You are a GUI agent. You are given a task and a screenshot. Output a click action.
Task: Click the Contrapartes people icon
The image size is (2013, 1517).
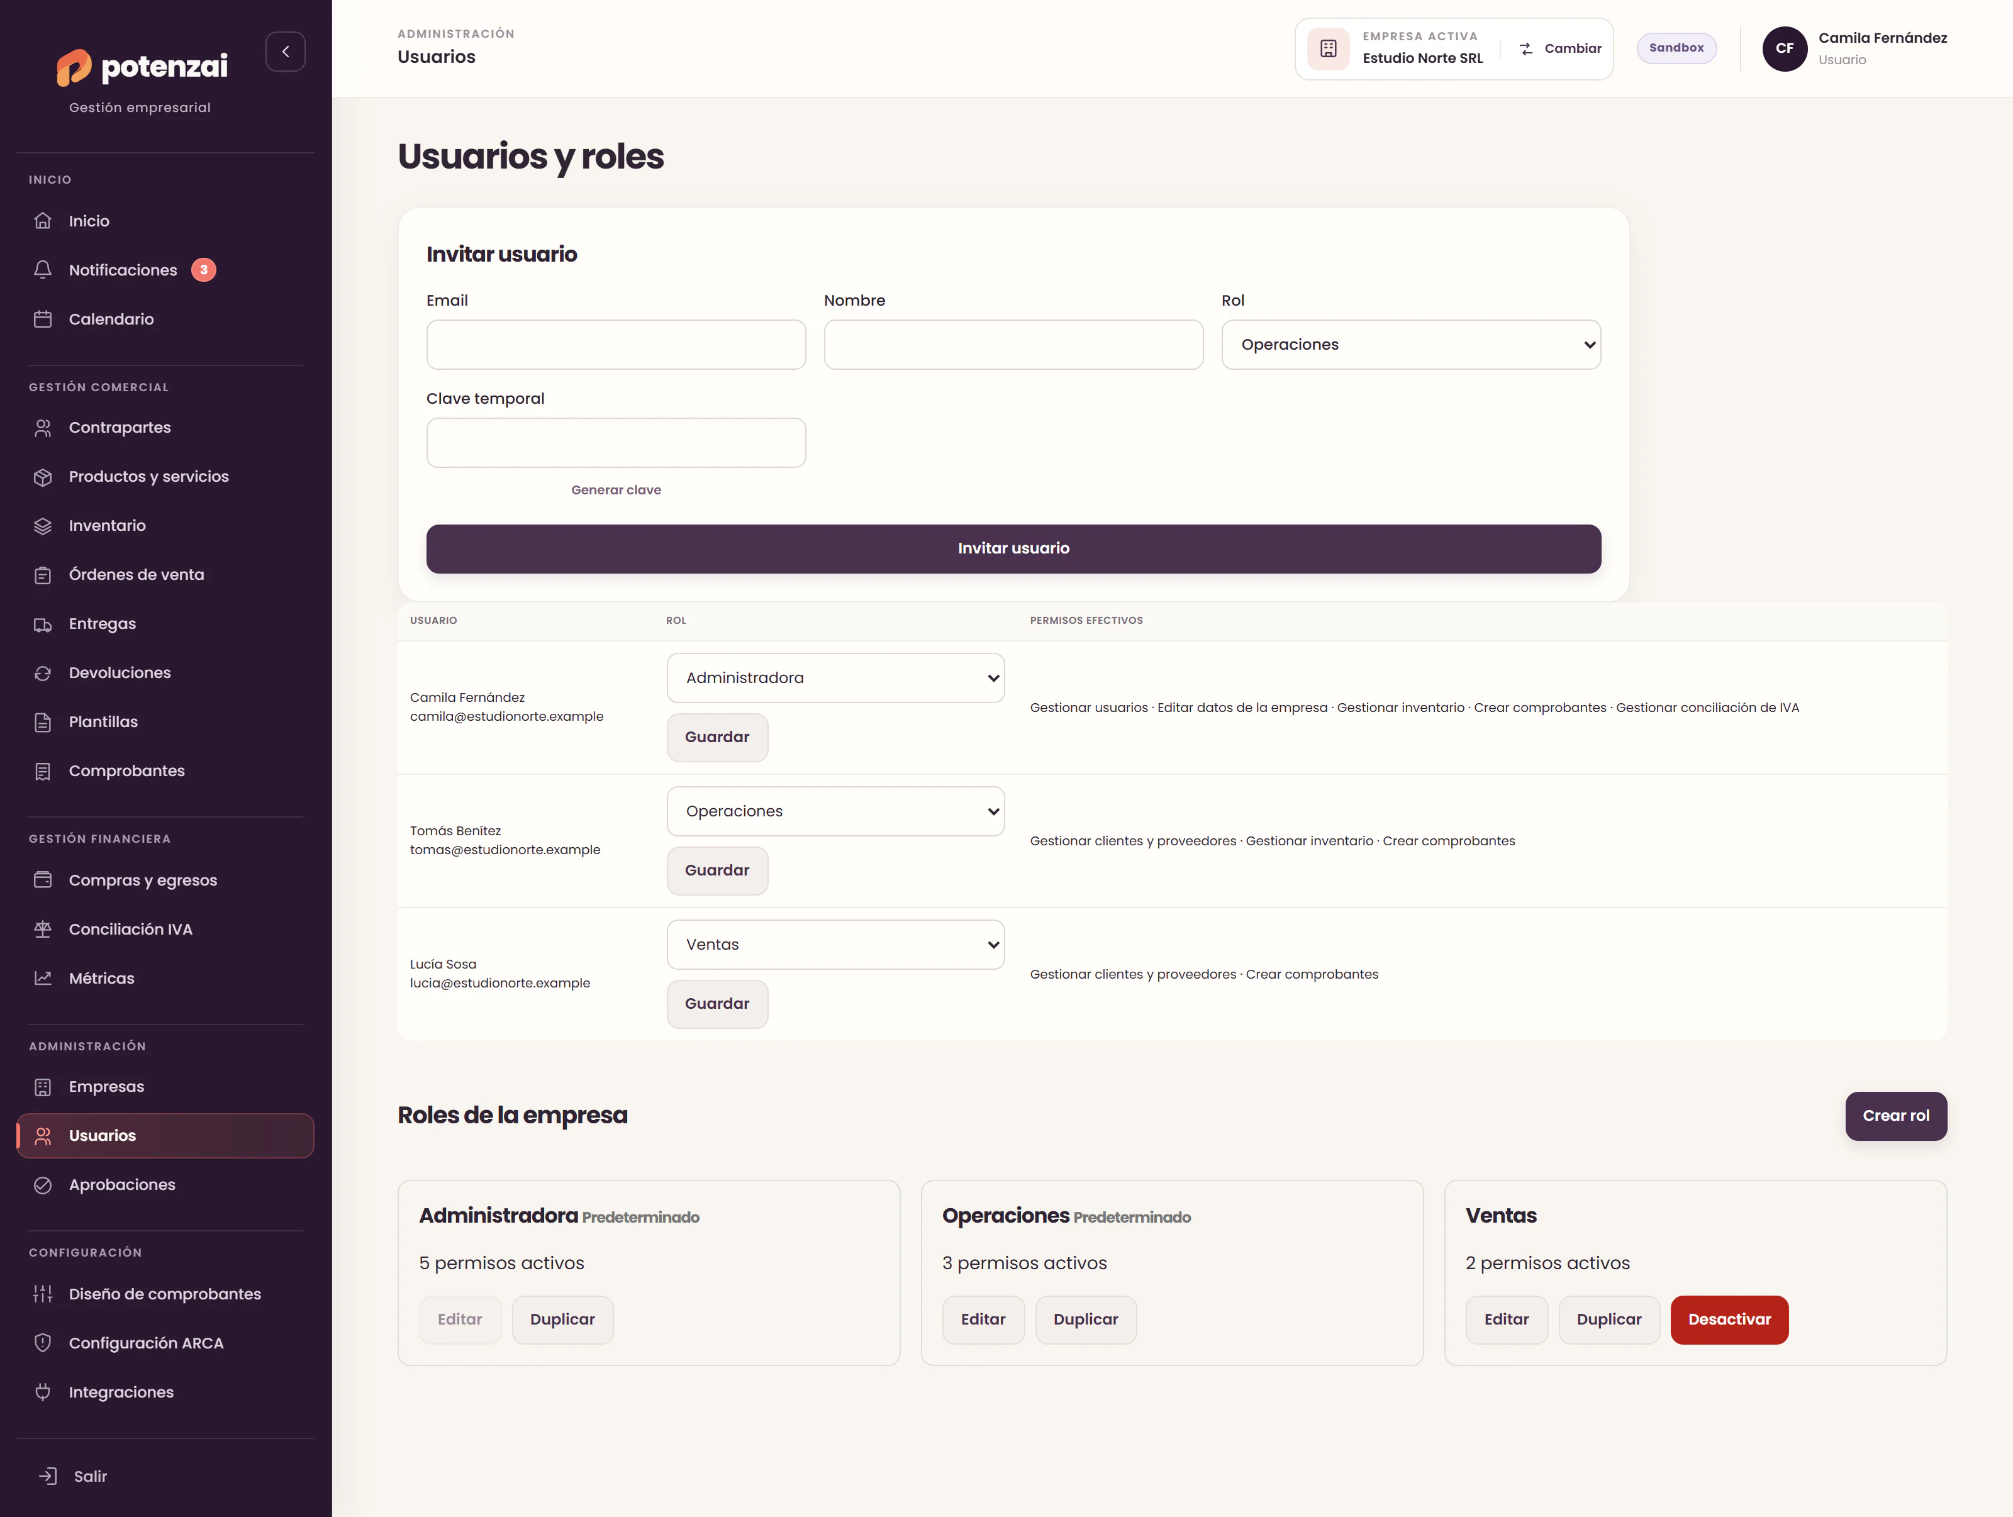(43, 428)
